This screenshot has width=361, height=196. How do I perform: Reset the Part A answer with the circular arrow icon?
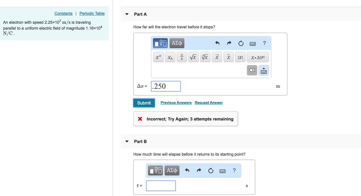[241, 43]
